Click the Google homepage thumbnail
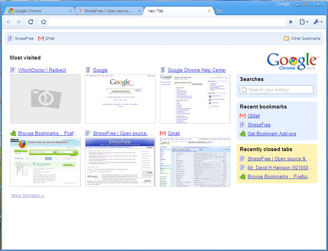The width and height of the screenshot is (328, 251). (120, 99)
